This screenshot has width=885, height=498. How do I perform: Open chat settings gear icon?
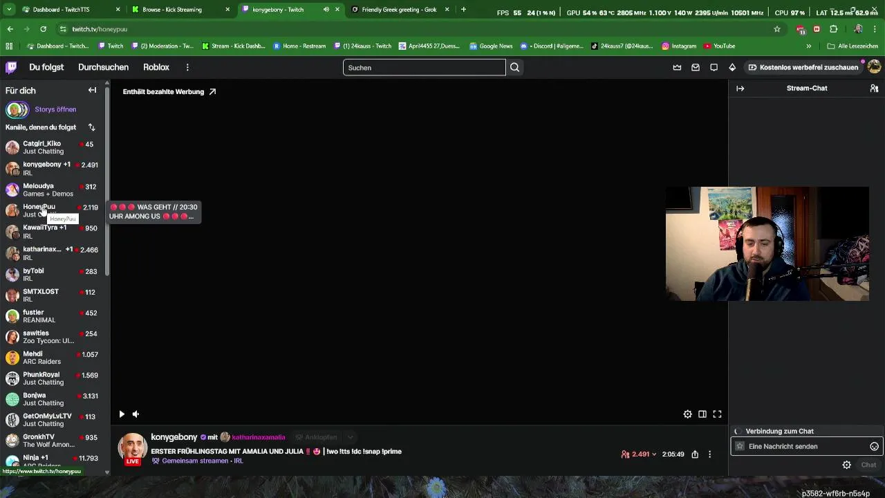846,465
